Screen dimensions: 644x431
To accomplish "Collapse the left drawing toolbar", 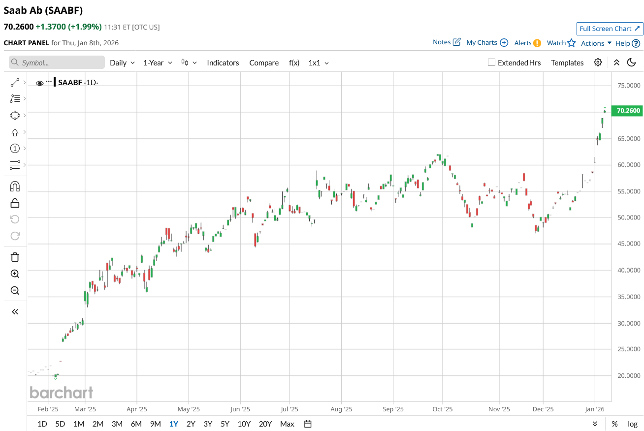I will (x=15, y=311).
